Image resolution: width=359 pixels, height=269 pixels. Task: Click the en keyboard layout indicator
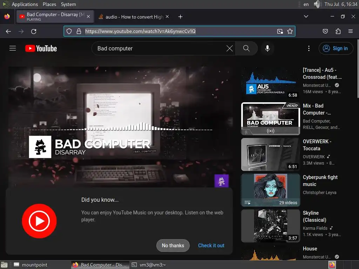point(306,4)
